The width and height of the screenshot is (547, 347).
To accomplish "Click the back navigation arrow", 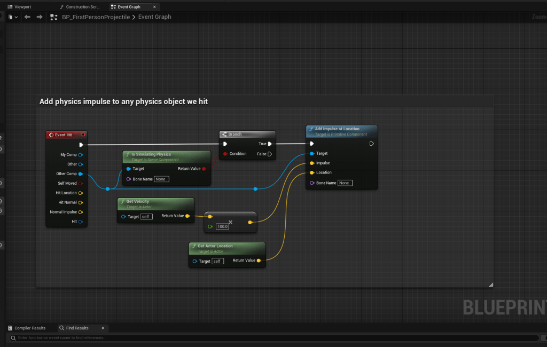I will click(27, 17).
